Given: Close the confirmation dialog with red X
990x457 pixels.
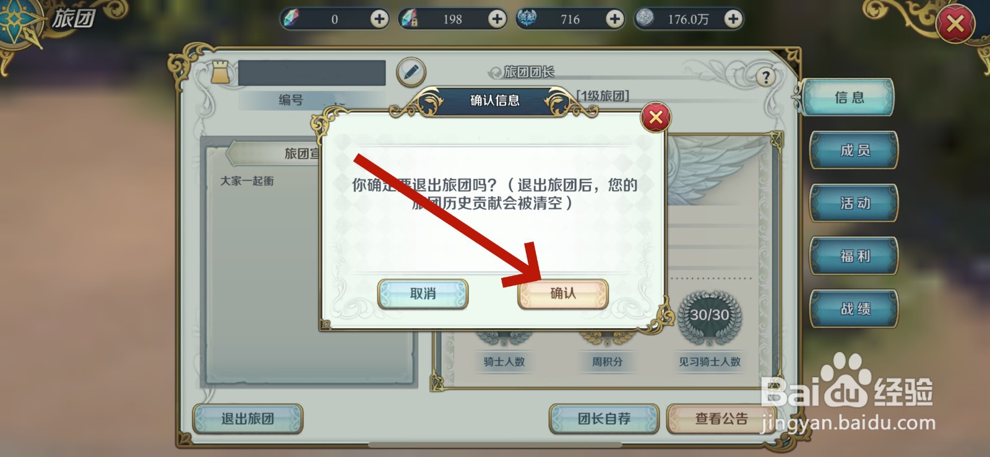Looking at the screenshot, I should point(656,117).
